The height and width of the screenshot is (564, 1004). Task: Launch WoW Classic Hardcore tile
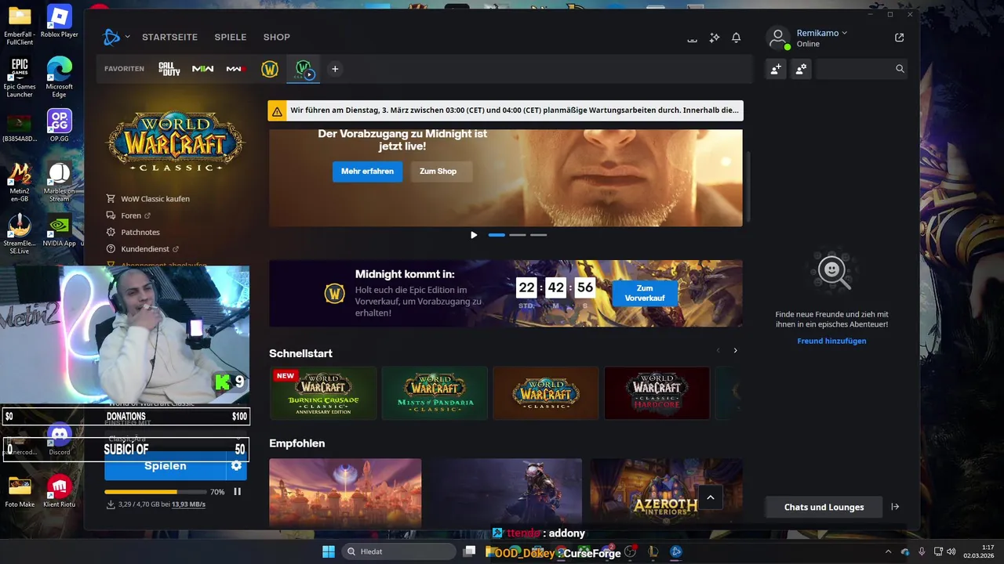pyautogui.click(x=657, y=393)
